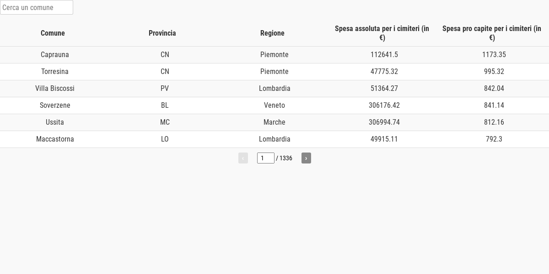Select the Soverzene row
The image size is (549, 274).
click(274, 105)
